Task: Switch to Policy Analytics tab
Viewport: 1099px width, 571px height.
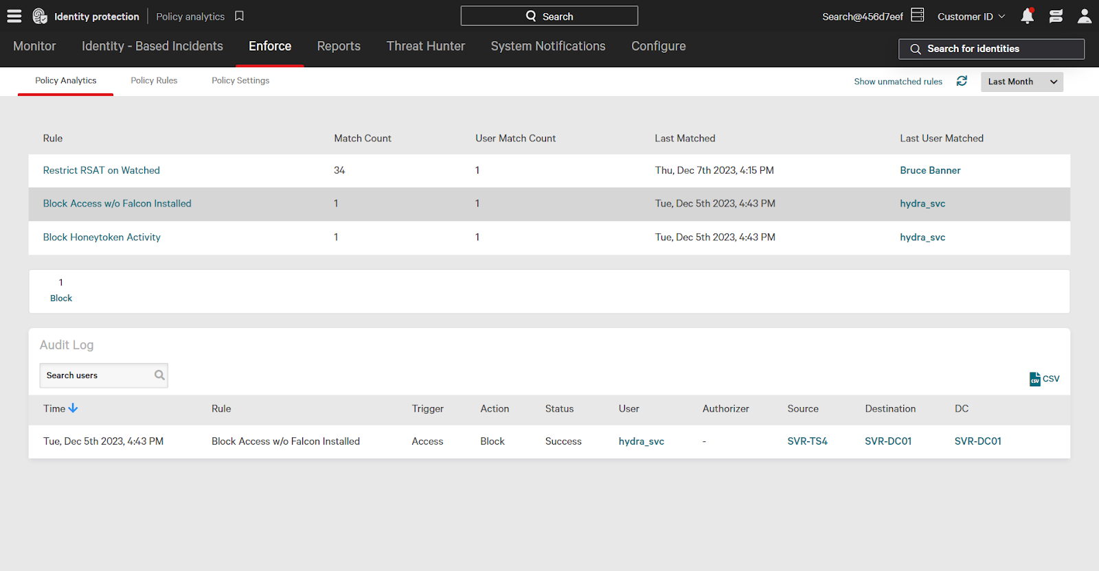Action: [x=66, y=80]
